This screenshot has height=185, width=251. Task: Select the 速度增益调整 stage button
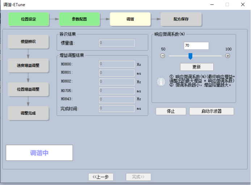pyautogui.click(x=28, y=65)
